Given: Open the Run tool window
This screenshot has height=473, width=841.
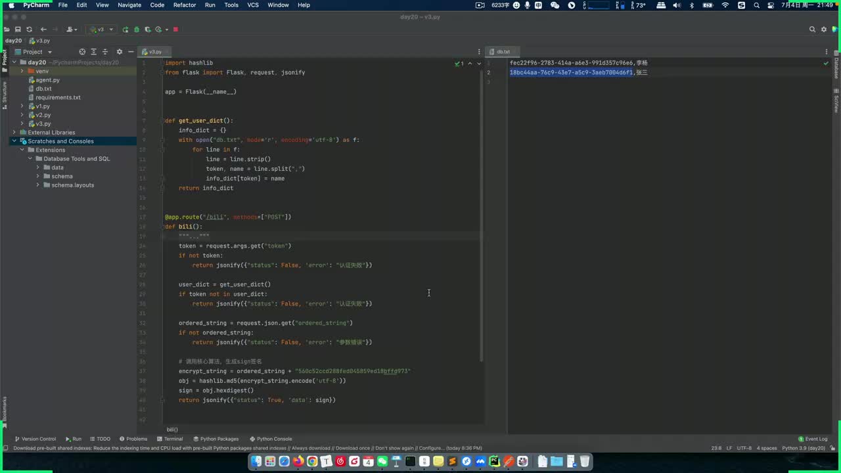Looking at the screenshot, I should click(73, 439).
